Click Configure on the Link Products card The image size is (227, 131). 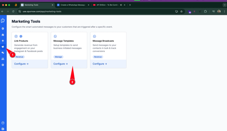point(21,64)
